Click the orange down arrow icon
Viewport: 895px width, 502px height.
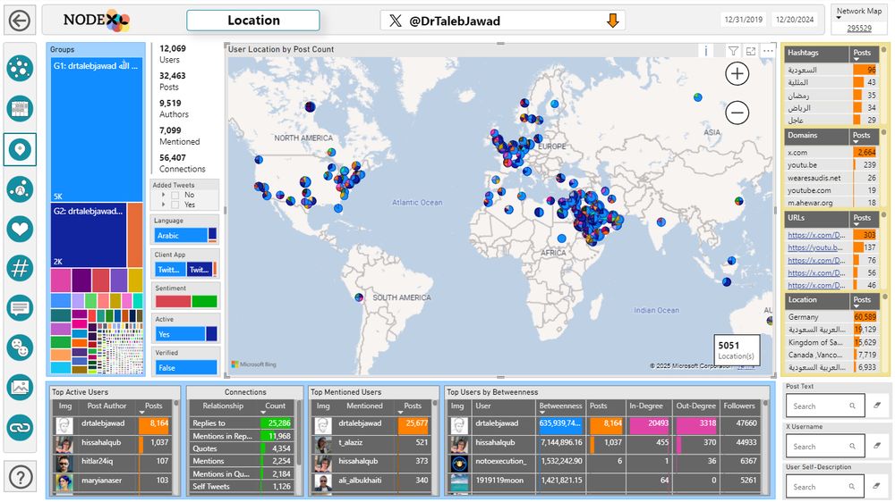[612, 21]
